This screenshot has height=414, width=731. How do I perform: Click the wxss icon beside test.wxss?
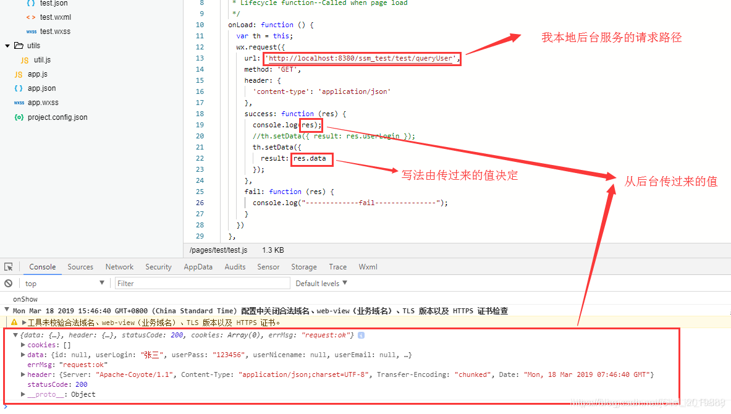coord(32,32)
